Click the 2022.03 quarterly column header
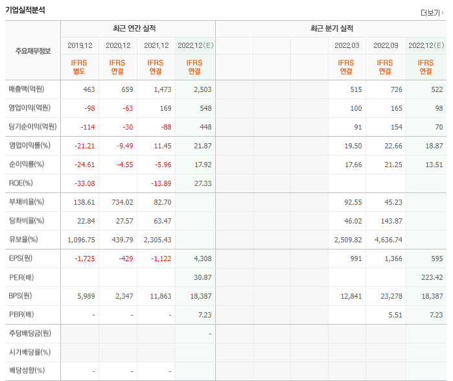453x381 pixels. [347, 45]
